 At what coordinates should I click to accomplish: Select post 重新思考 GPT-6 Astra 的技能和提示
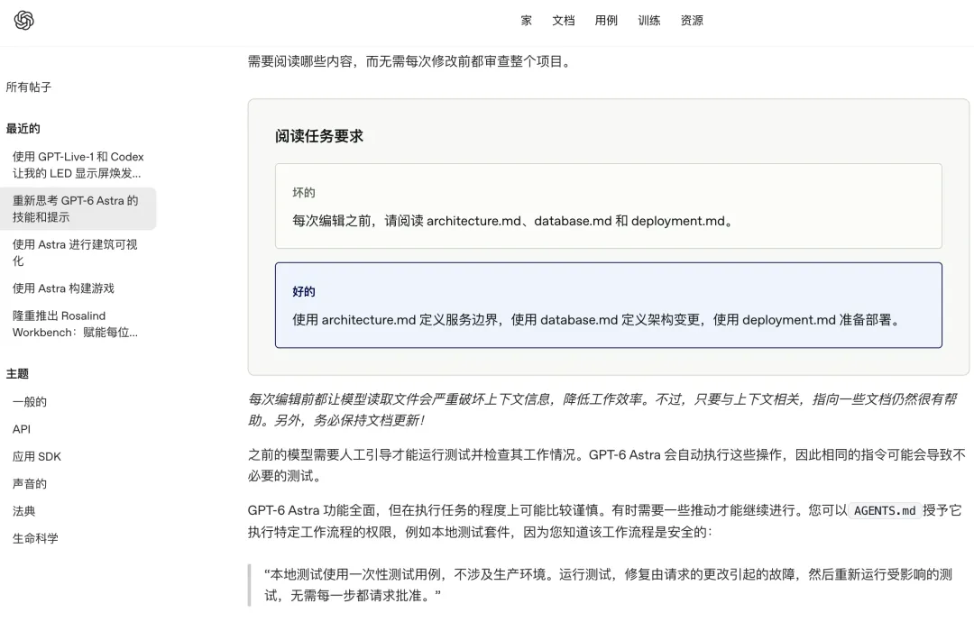click(78, 208)
